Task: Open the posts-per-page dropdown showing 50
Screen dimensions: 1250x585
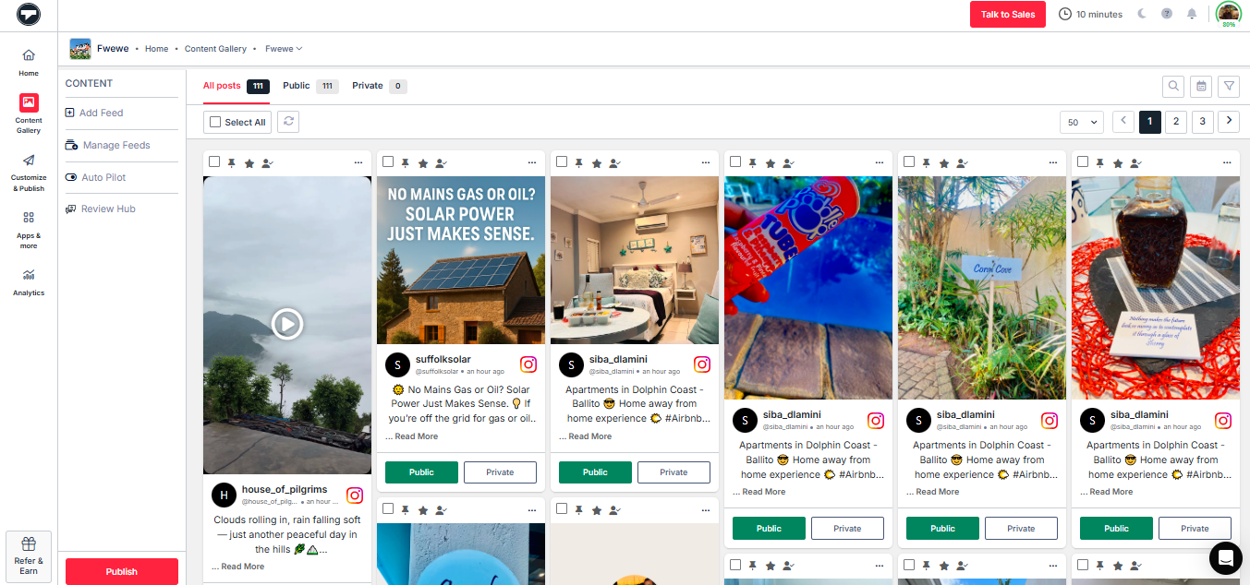Action: pos(1081,121)
